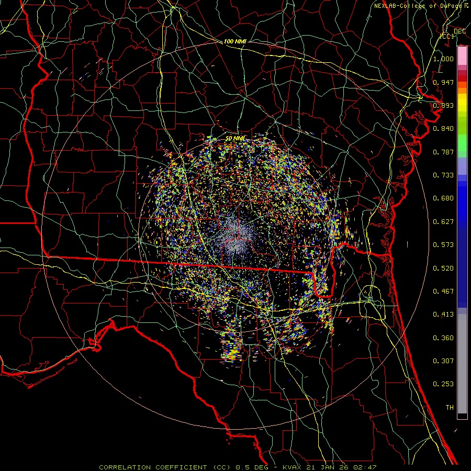The width and height of the screenshot is (471, 471).
Task: Click the 0.253 legend value
Action: 443,384
